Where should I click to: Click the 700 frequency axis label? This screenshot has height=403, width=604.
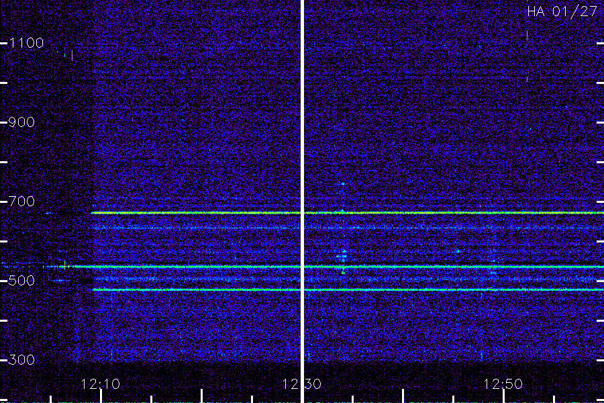pos(21,201)
